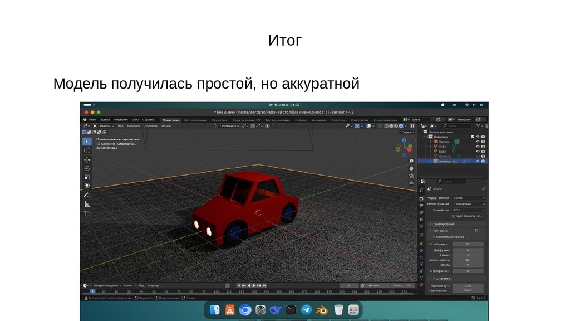The width and height of the screenshot is (570, 321).
Task: Expand the Camera item in the outliner
Action: [x=430, y=142]
